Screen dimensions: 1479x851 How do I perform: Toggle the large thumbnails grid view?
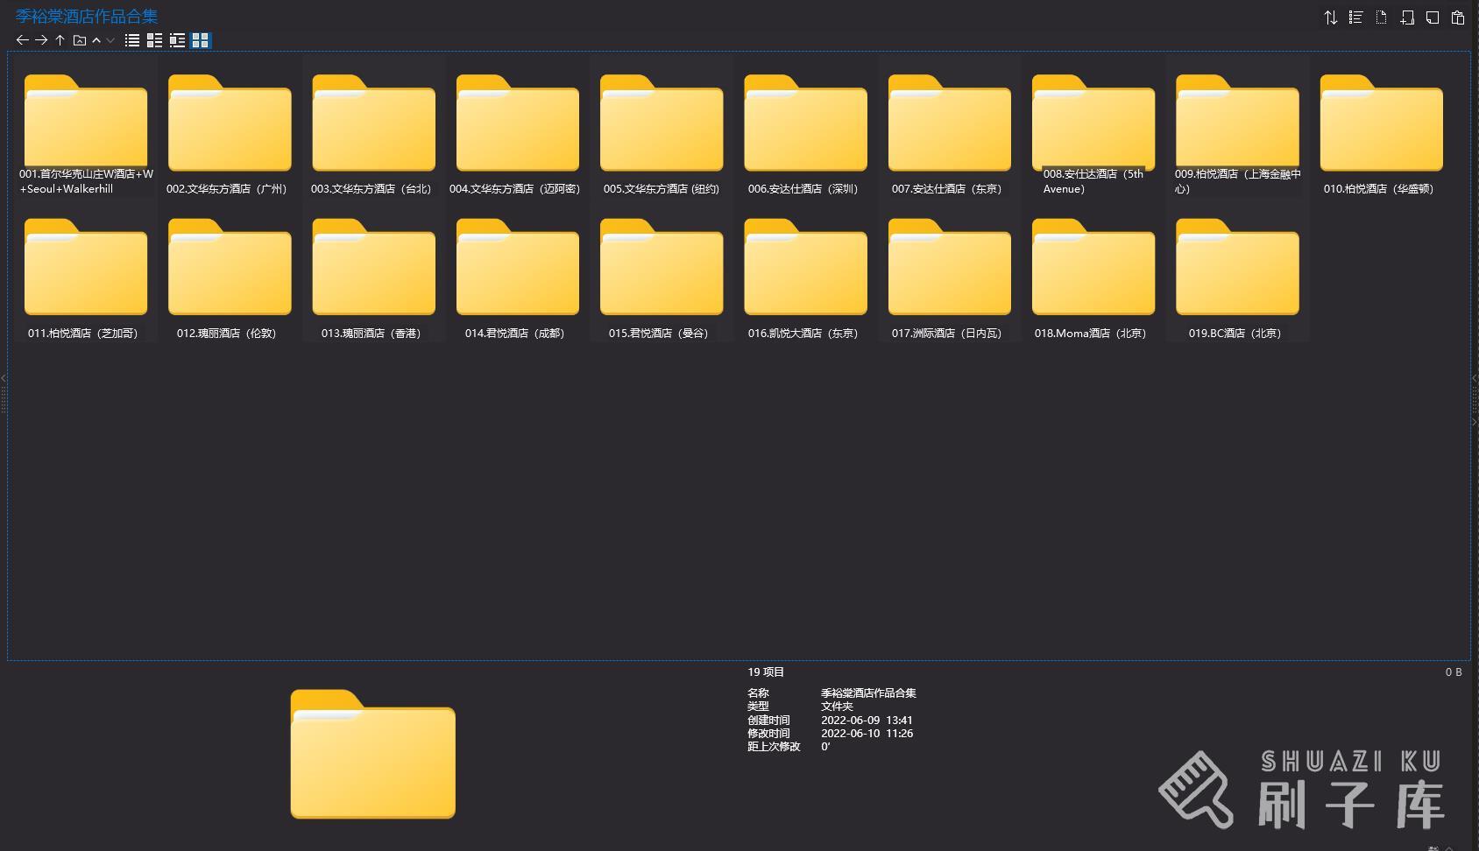click(x=201, y=40)
